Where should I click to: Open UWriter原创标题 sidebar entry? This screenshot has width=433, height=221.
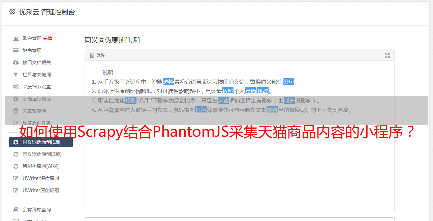point(41,190)
